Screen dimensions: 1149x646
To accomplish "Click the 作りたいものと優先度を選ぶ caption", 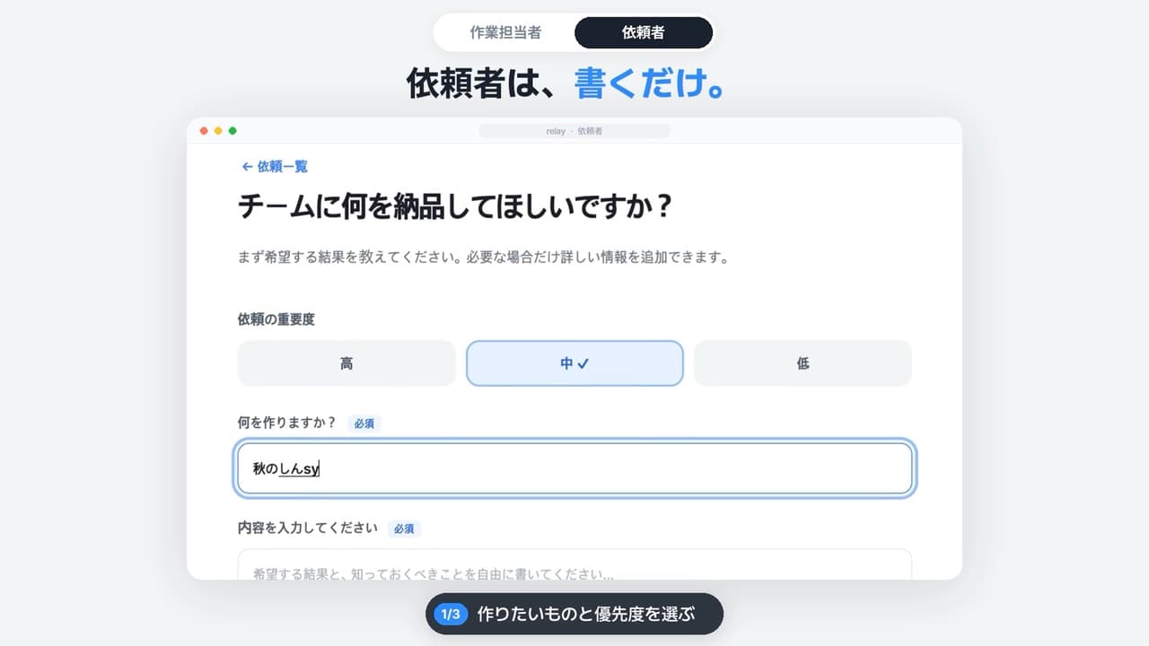I will (x=586, y=615).
